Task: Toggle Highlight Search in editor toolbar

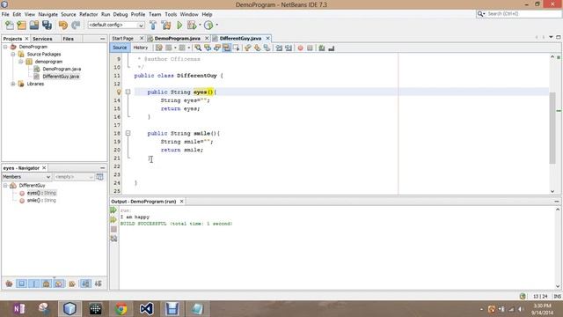Action: tap(227, 48)
